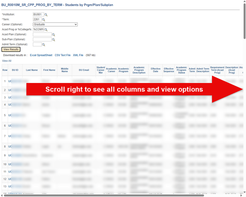Click the First Name column header

click(49, 70)
